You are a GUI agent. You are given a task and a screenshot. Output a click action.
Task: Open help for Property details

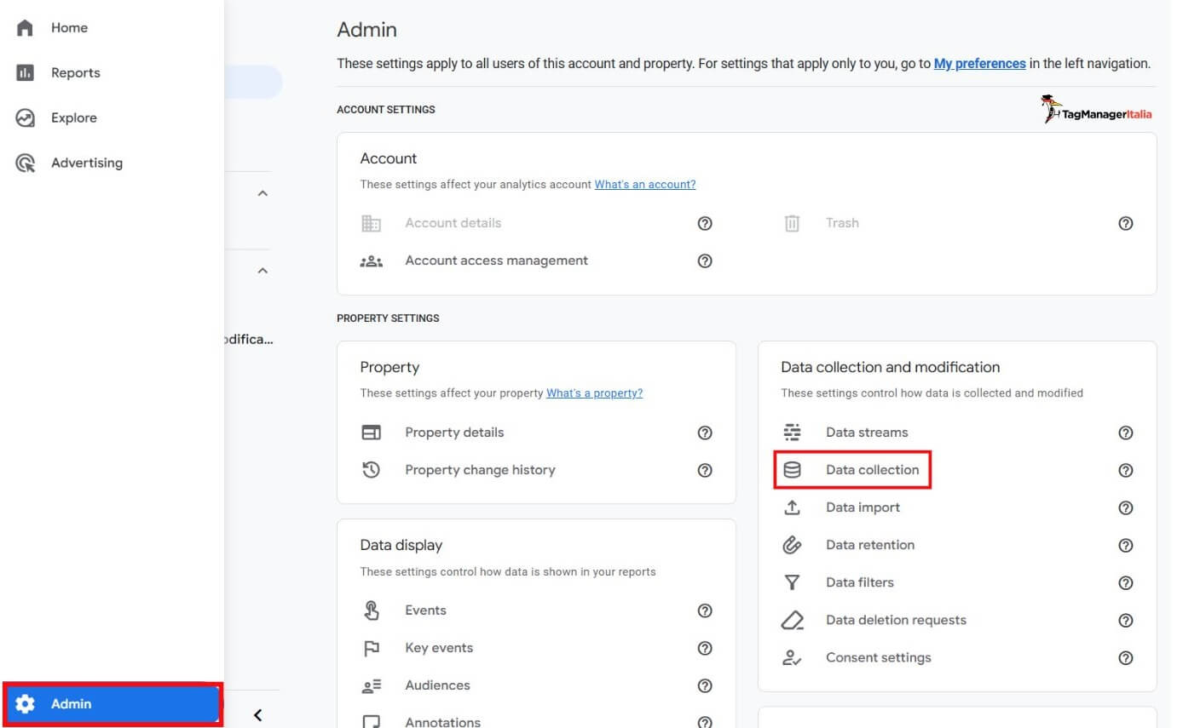click(705, 433)
